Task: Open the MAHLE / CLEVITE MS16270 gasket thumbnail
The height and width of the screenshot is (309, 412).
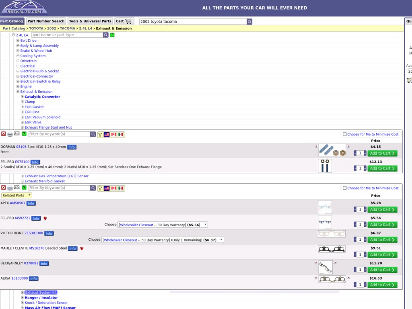Action: 332,249
